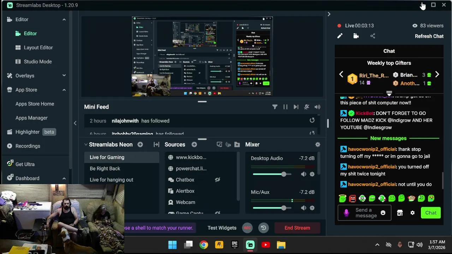
Task: Click the Send a message input field
Action: (x=366, y=213)
